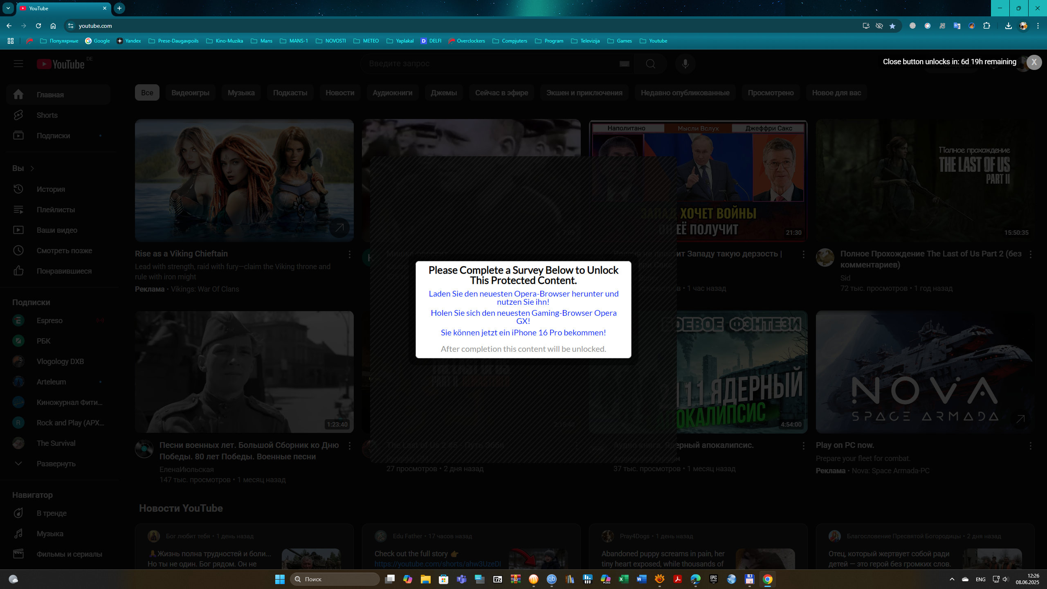Open Excel from the Windows taskbar
This screenshot has width=1047, height=589.
click(x=623, y=579)
